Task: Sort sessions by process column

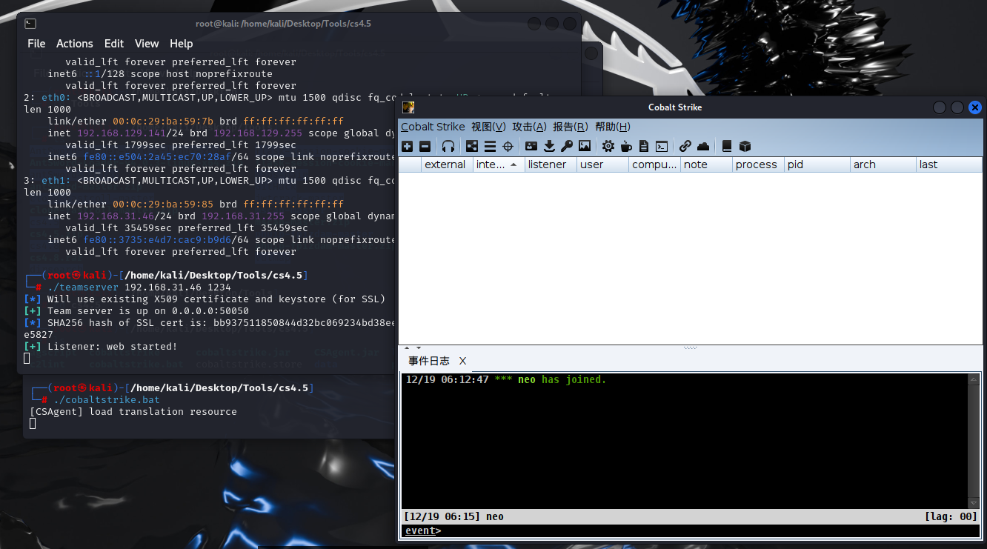Action: tap(758, 164)
